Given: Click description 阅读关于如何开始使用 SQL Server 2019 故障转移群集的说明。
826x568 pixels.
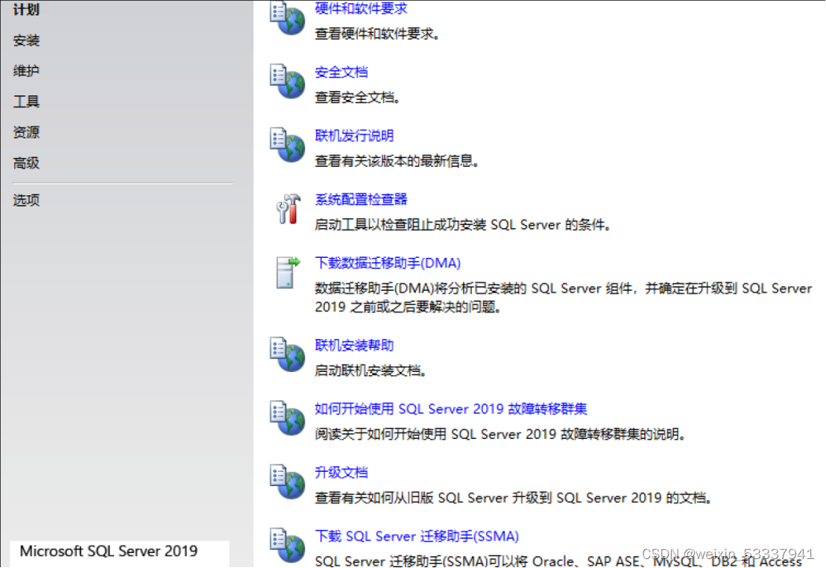Looking at the screenshot, I should [x=500, y=435].
